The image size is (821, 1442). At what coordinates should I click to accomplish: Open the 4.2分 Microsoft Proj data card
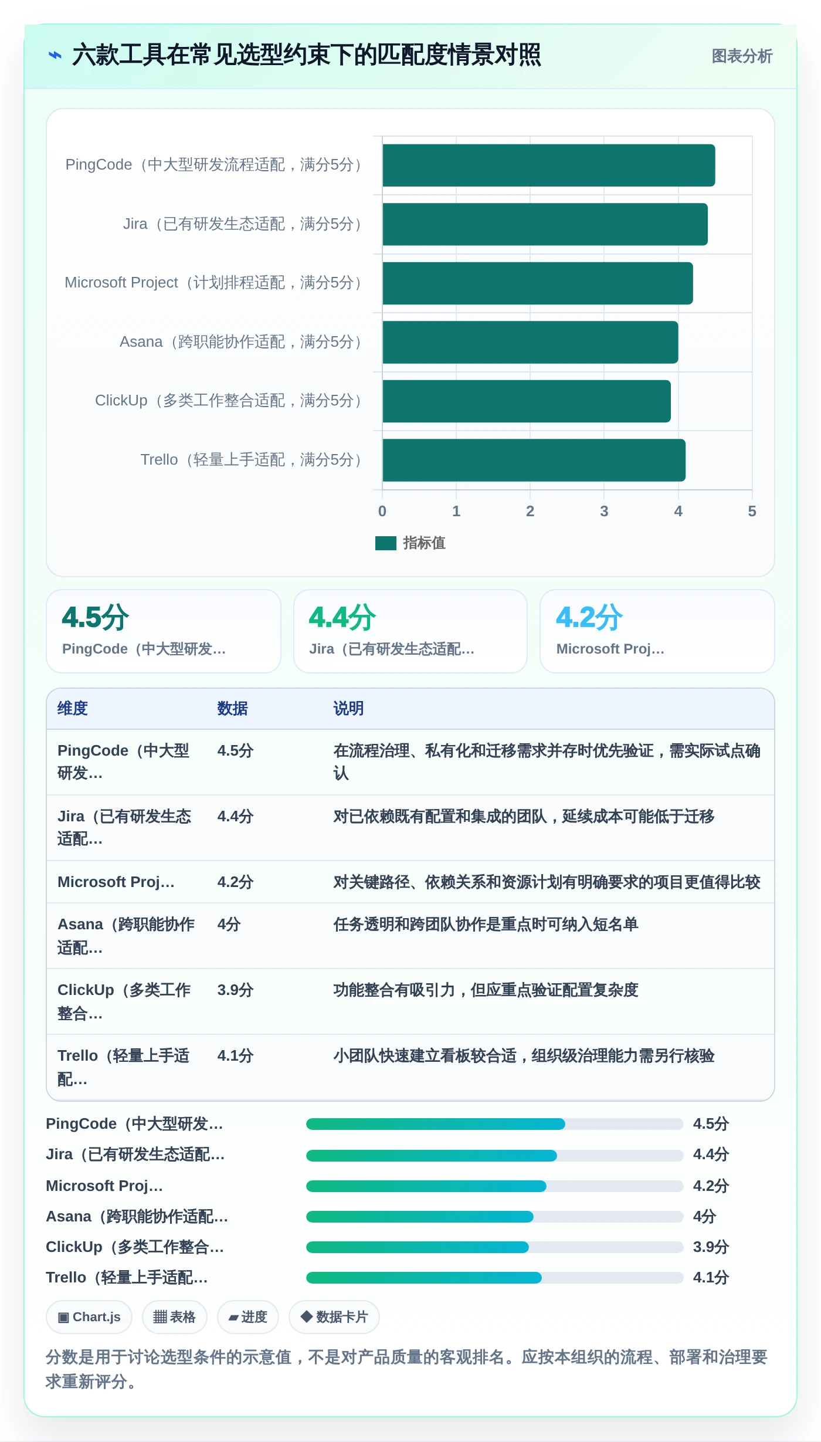tap(657, 631)
